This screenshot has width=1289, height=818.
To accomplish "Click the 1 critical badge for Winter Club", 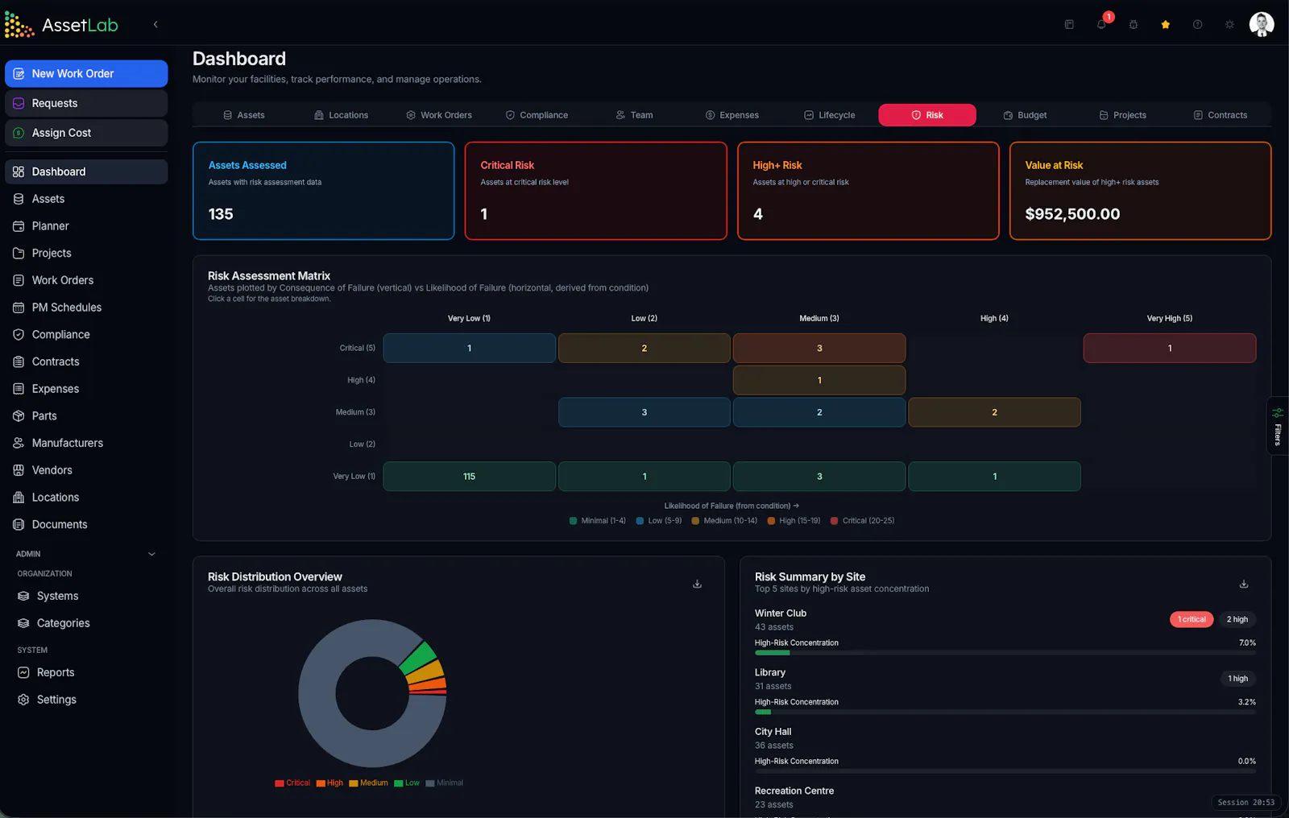I will (x=1192, y=619).
